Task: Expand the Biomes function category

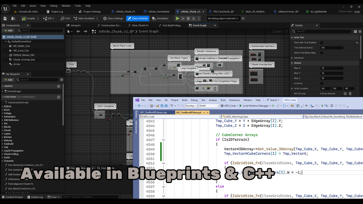Action: [x=3, y=137]
